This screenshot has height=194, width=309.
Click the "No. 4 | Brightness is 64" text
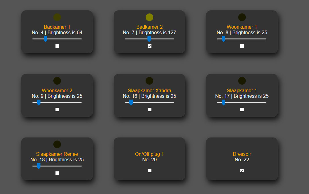[x=57, y=33]
